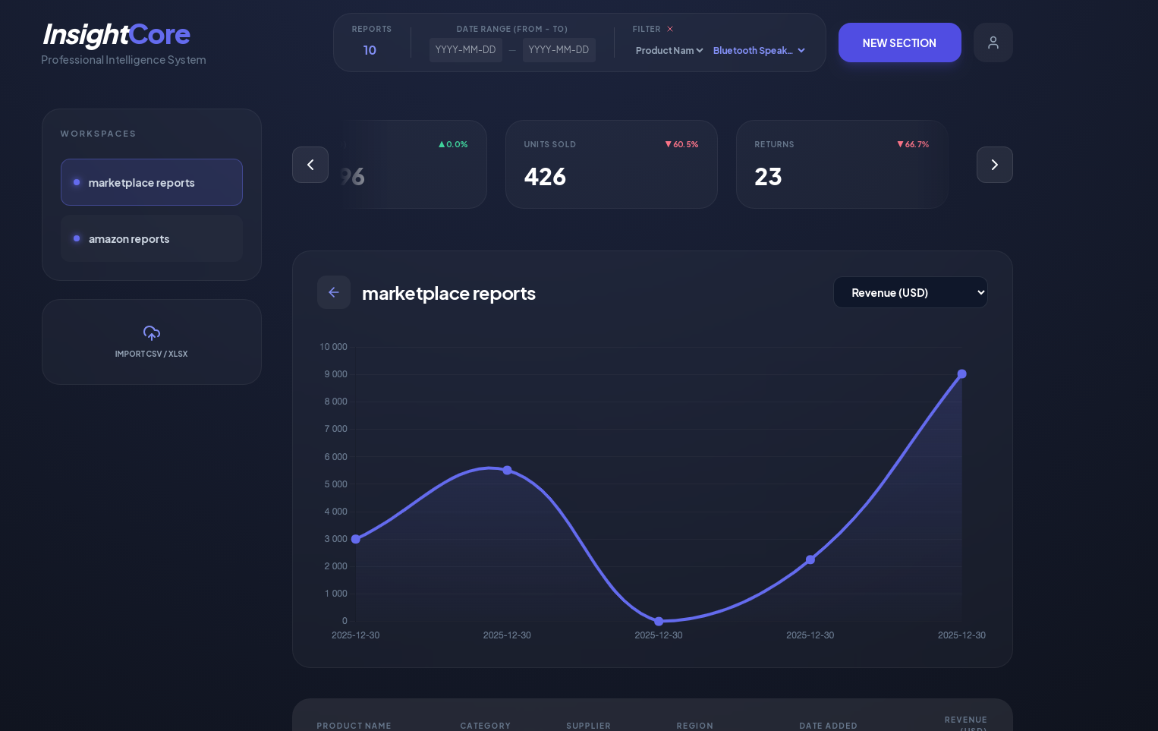Click the 0.0% change indicator
This screenshot has height=731, width=1158.
click(x=453, y=144)
